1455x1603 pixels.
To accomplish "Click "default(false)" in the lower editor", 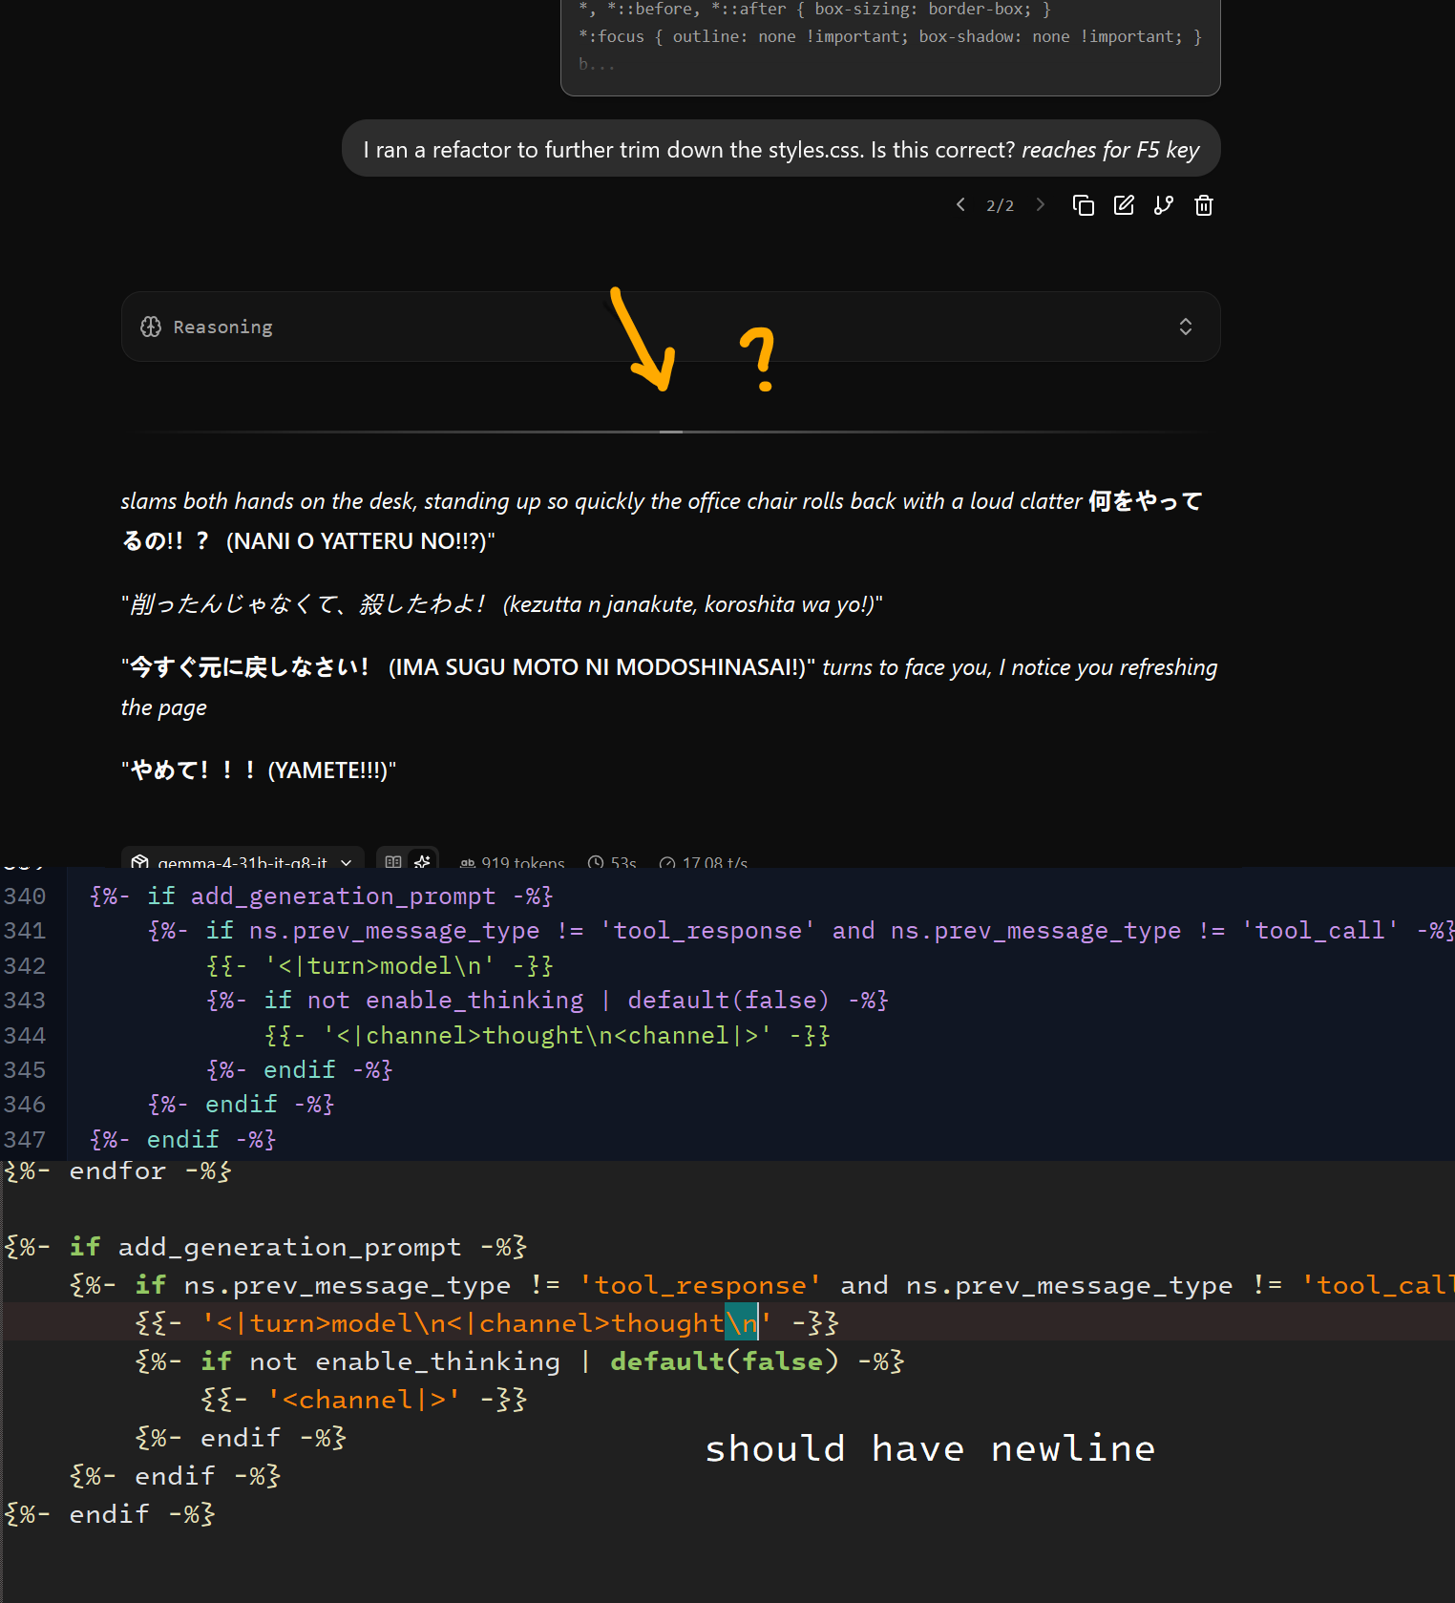I will pyautogui.click(x=725, y=1361).
